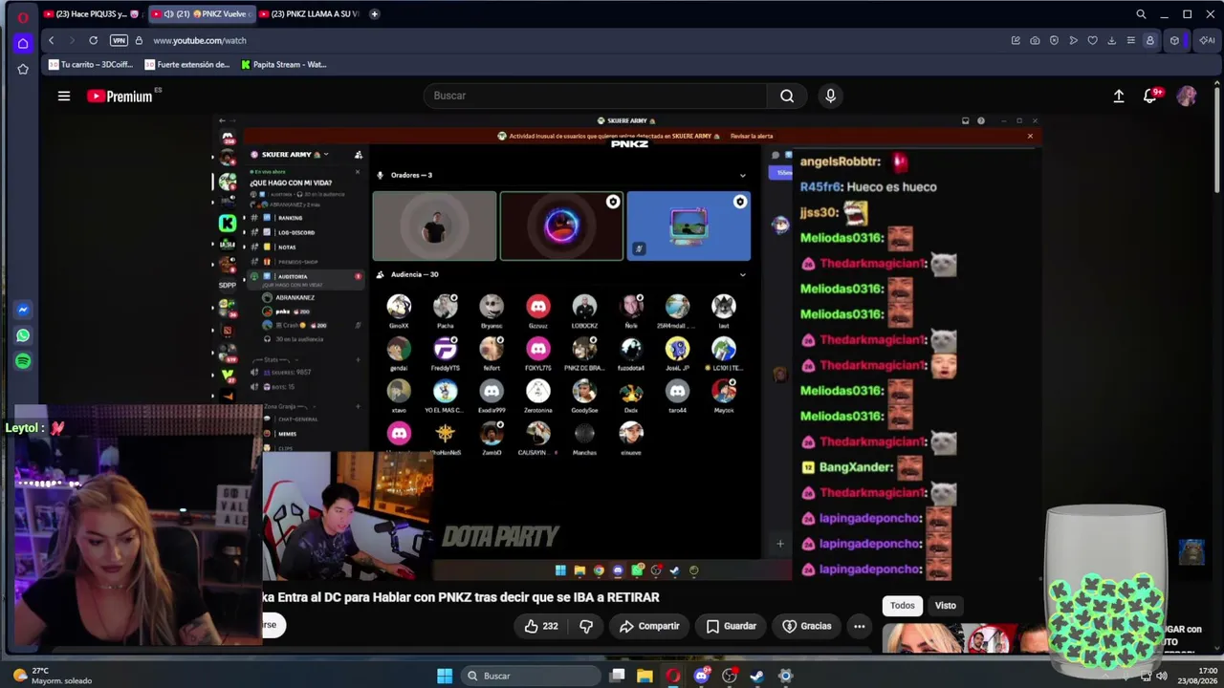
Task: Select the SDPP server in Discord
Action: click(x=228, y=285)
